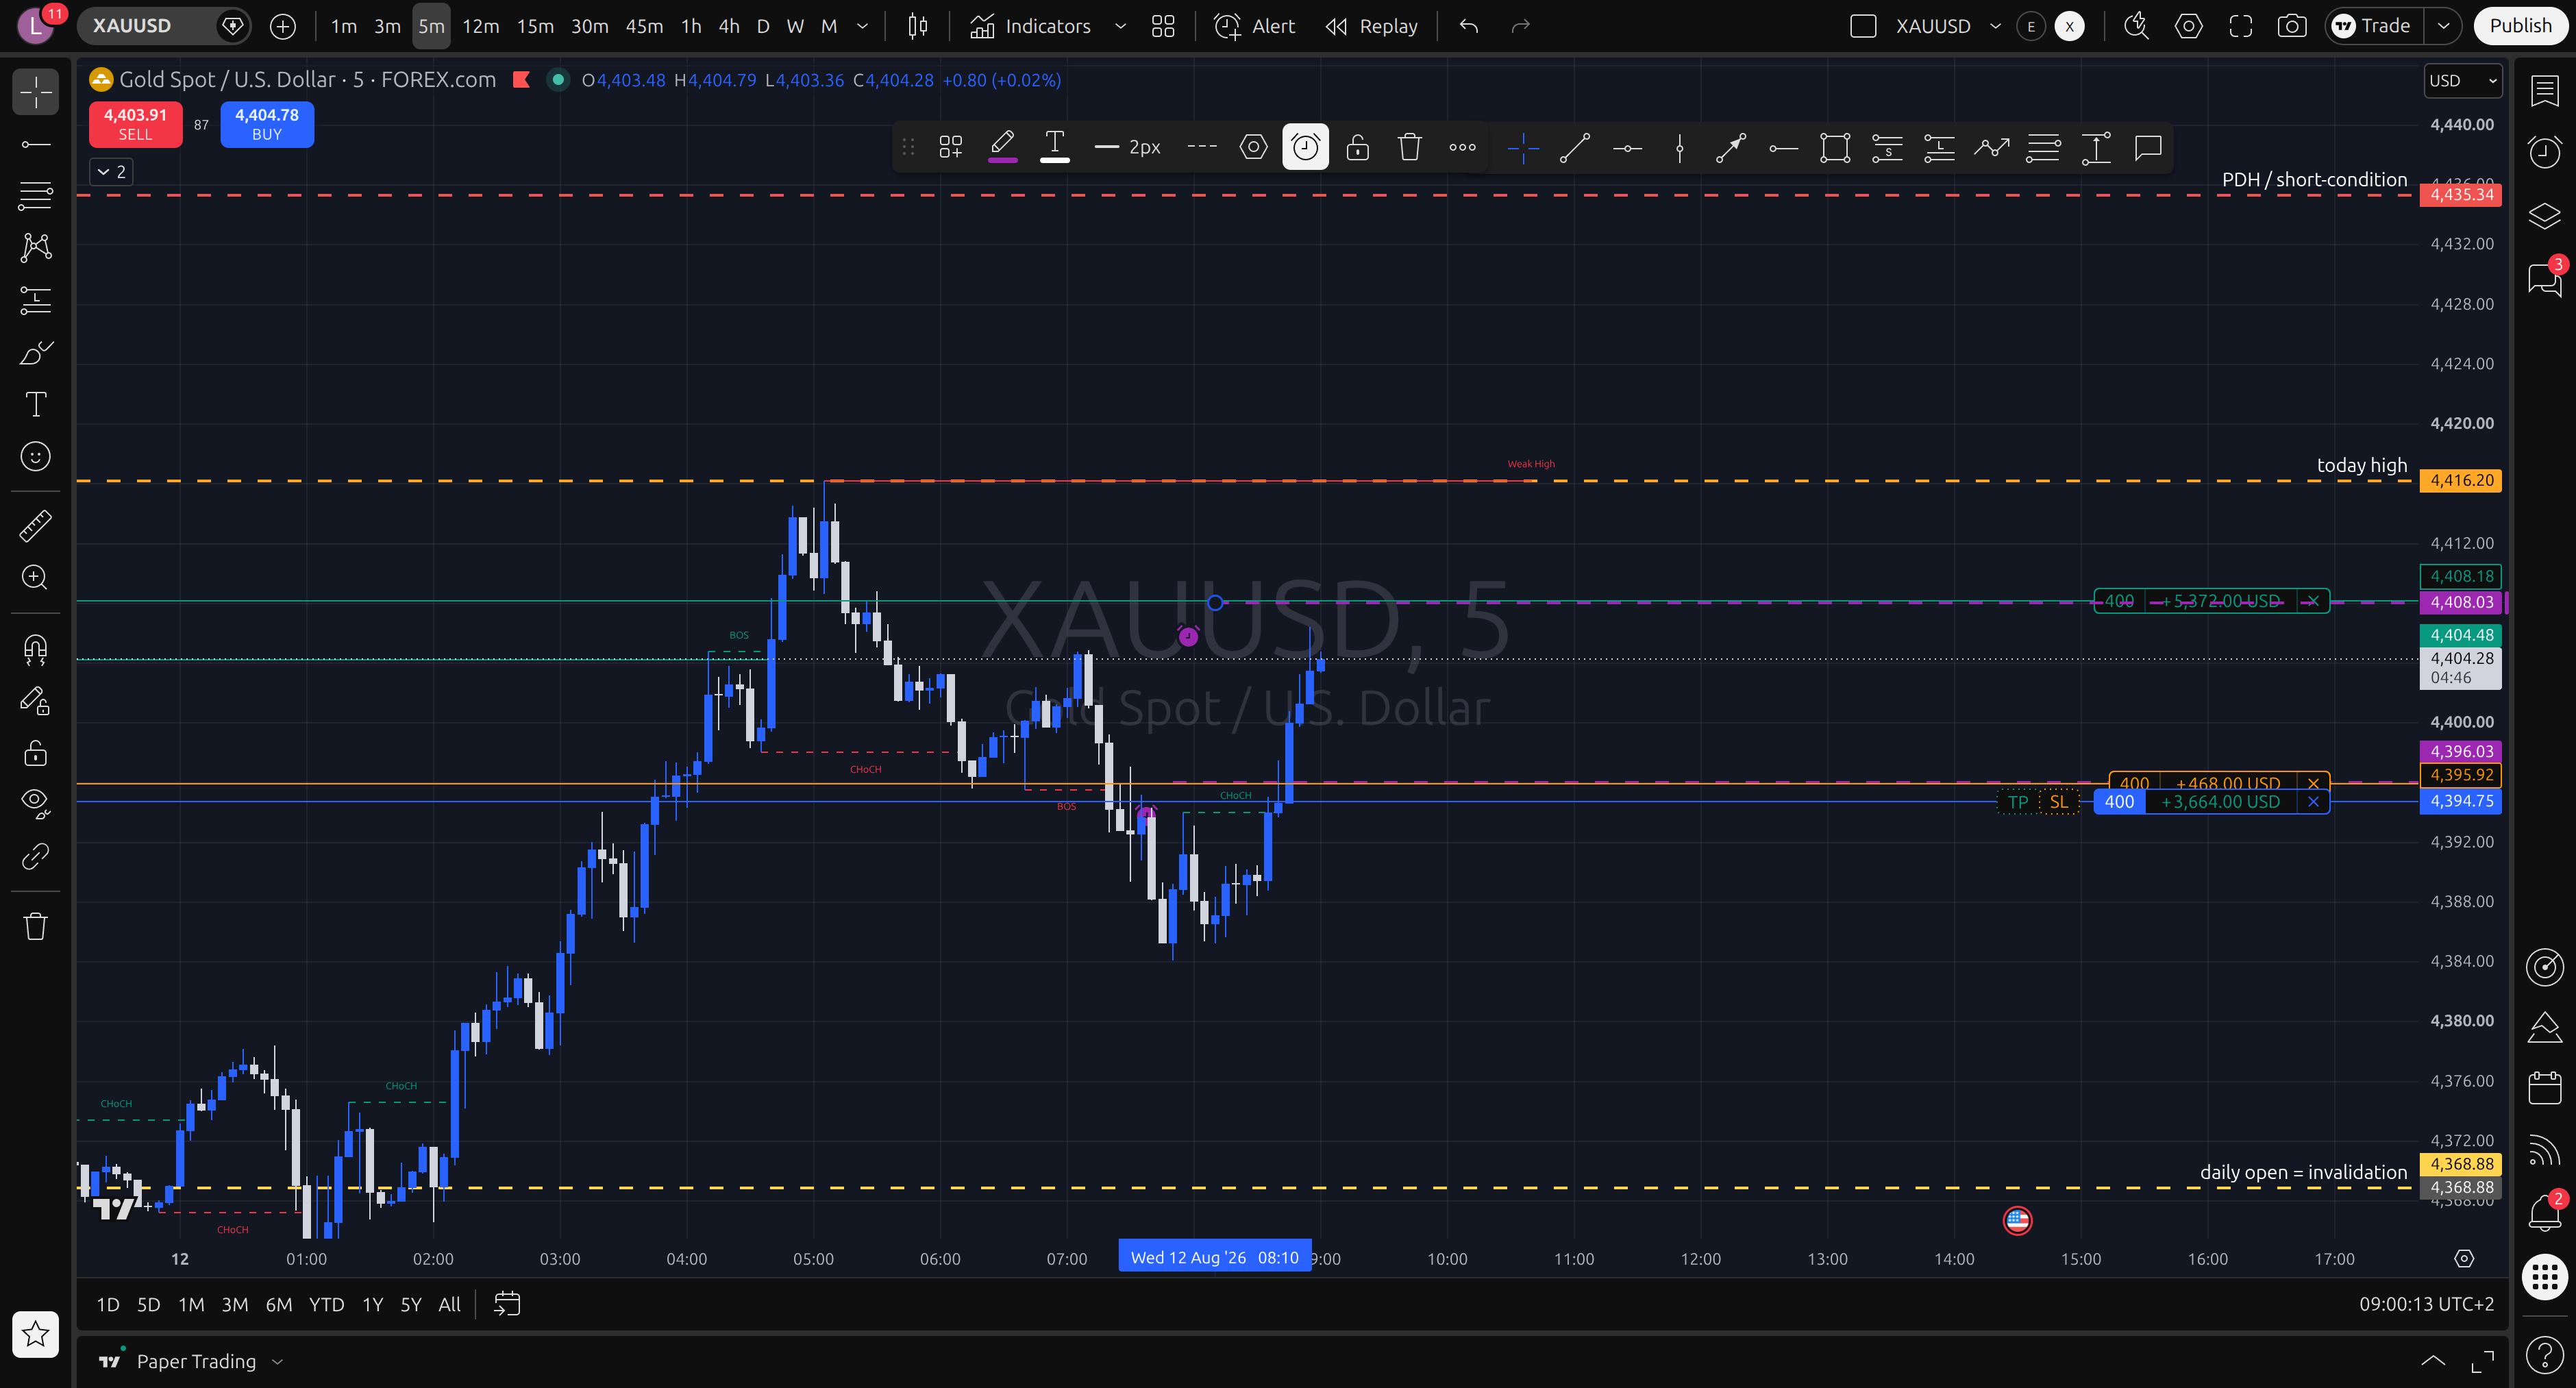
Task: Open the USD currency dropdown
Action: pos(2463,81)
